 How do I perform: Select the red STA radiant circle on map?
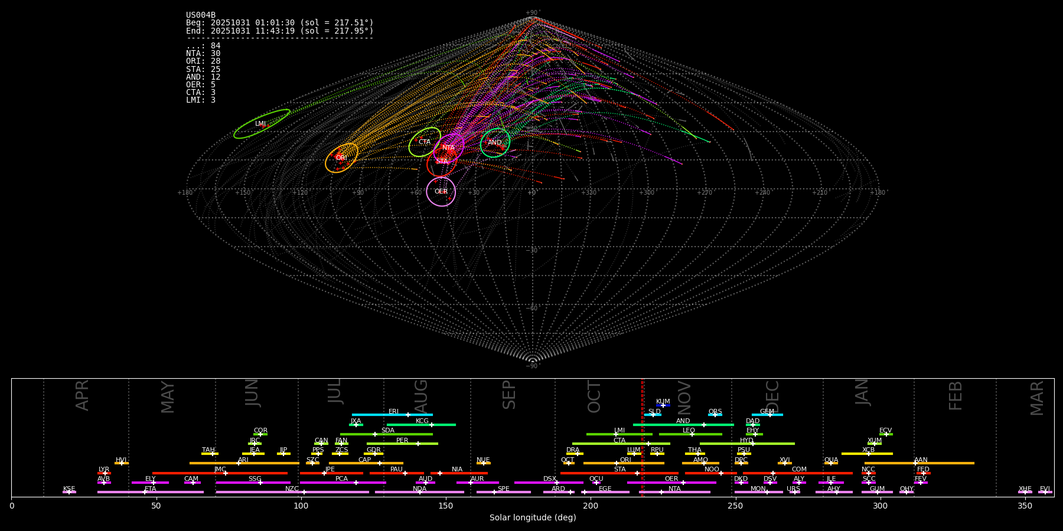[442, 162]
